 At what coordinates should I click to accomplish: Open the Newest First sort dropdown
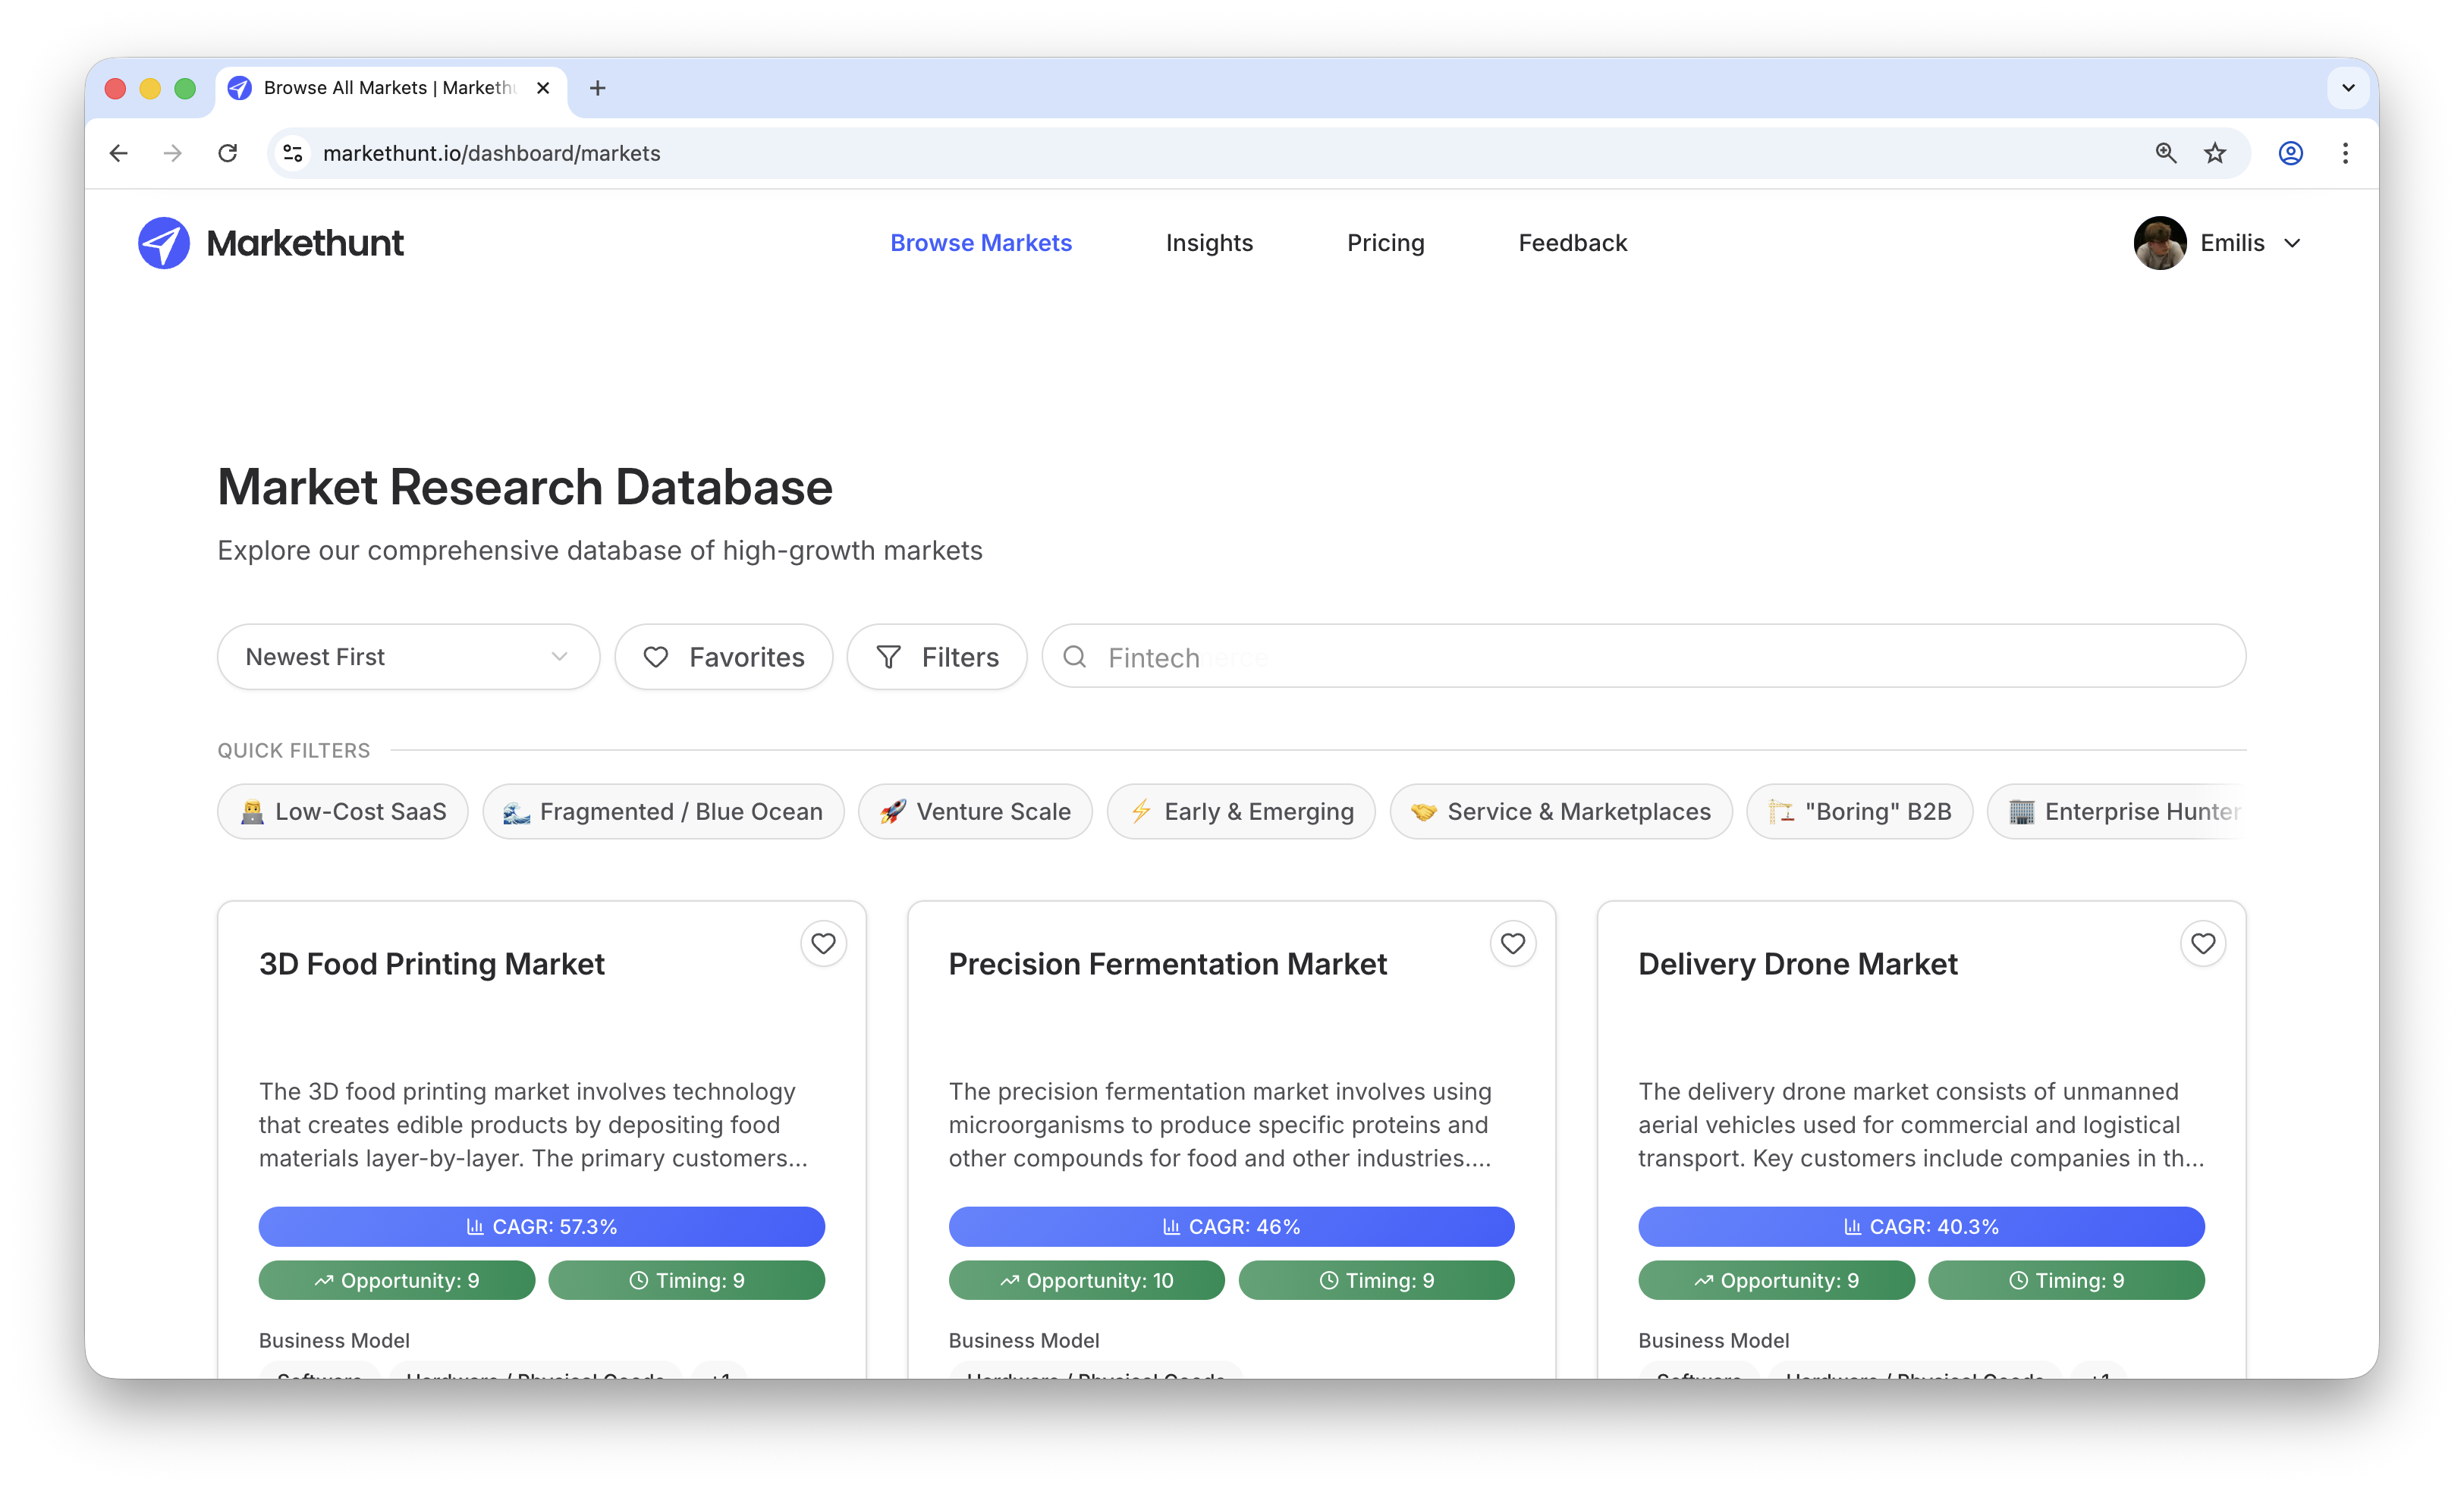(407, 656)
